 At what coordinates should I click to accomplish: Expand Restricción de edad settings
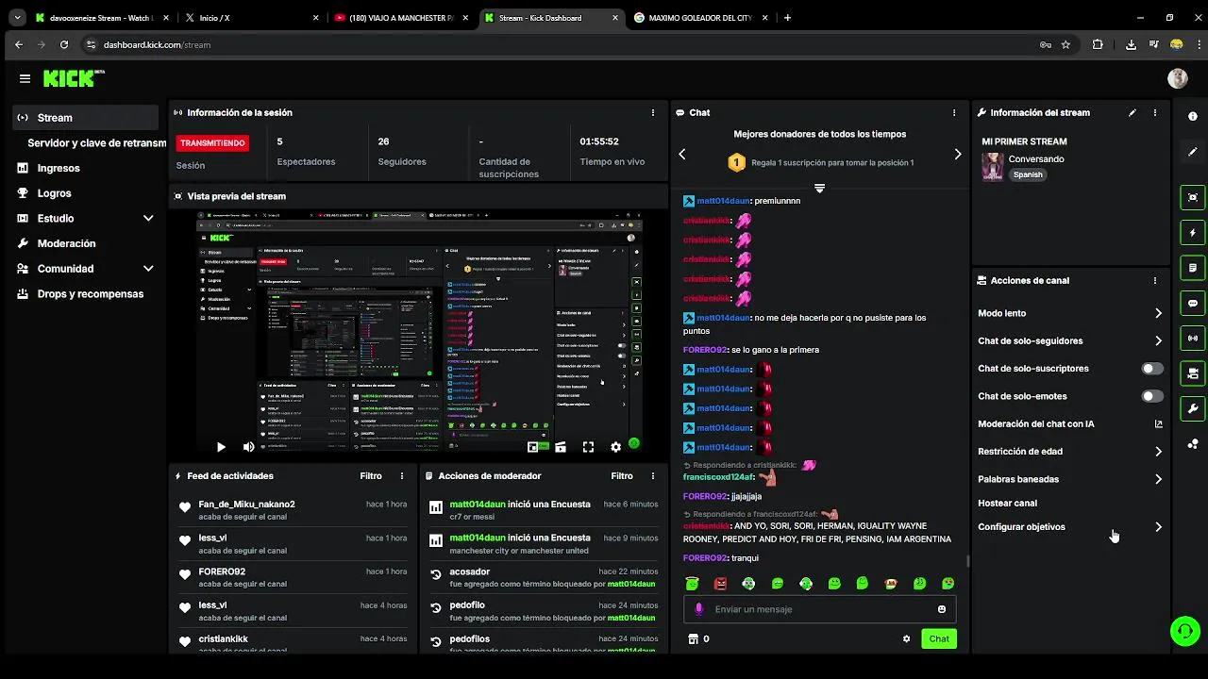coord(1158,452)
